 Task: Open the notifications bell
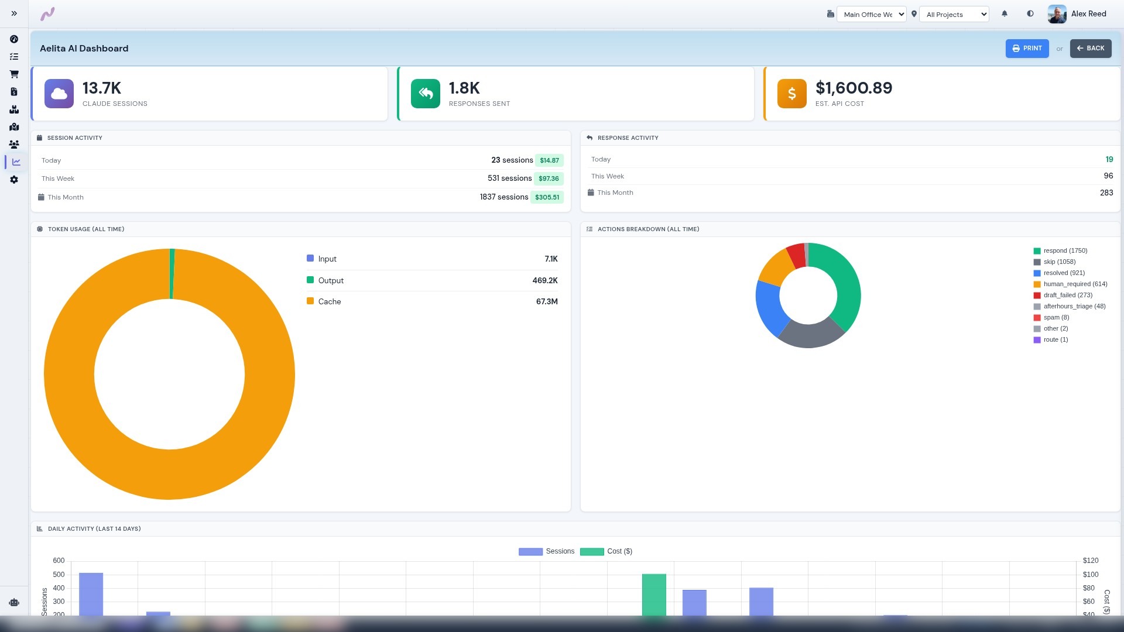[1005, 13]
